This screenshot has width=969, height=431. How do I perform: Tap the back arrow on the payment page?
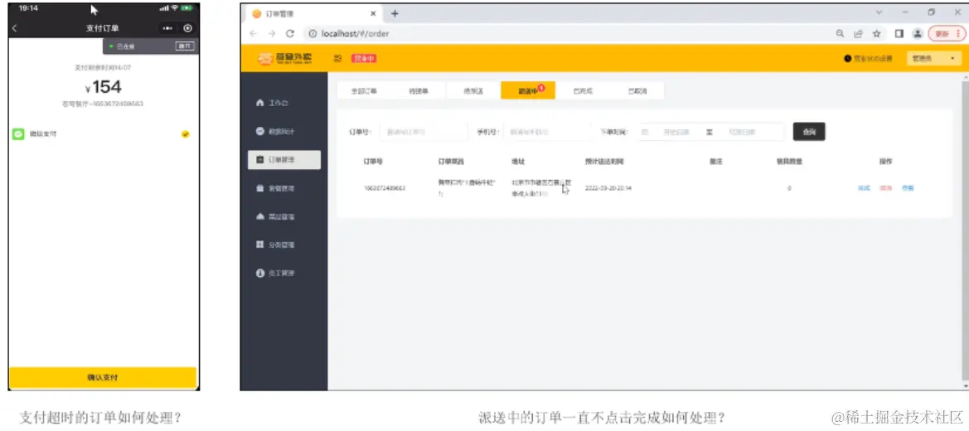pyautogui.click(x=14, y=28)
